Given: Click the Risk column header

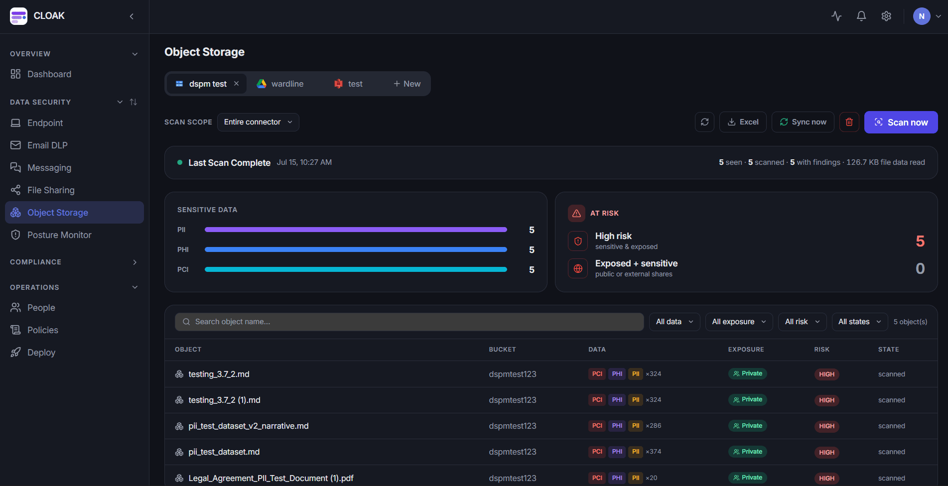Looking at the screenshot, I should click(x=821, y=350).
